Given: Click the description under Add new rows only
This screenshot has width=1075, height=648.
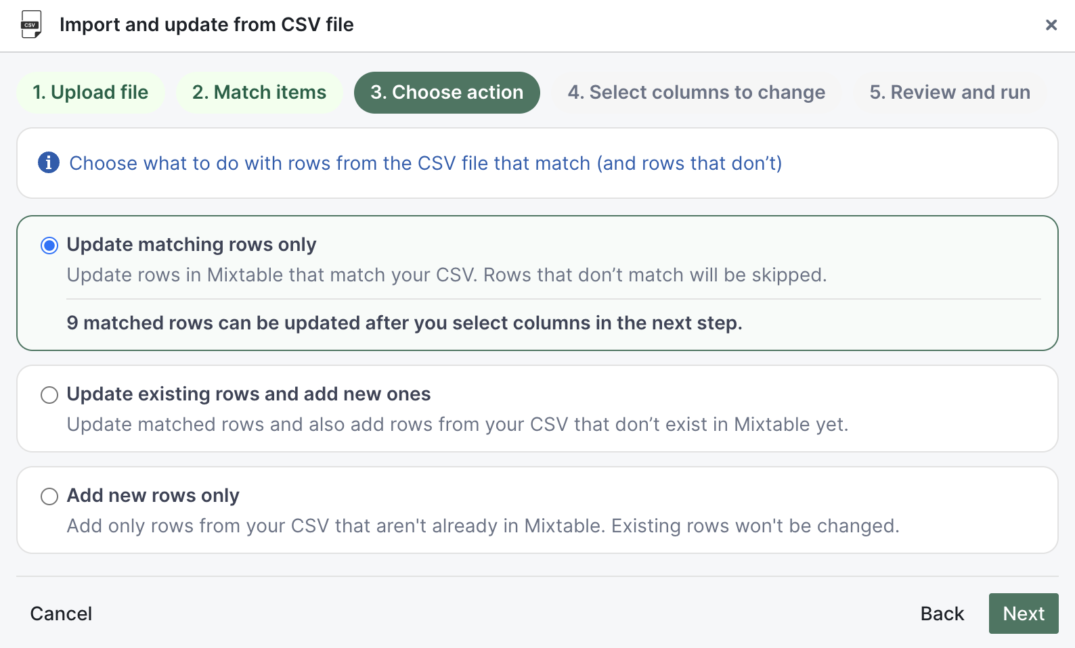Looking at the screenshot, I should 483,526.
